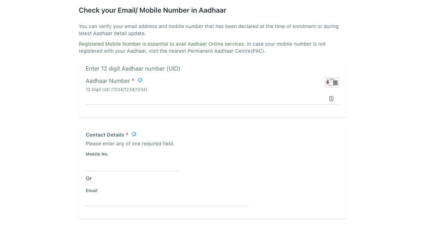This screenshot has width=422, height=237.
Task: Click the Contact Details section heading
Action: click(x=105, y=134)
